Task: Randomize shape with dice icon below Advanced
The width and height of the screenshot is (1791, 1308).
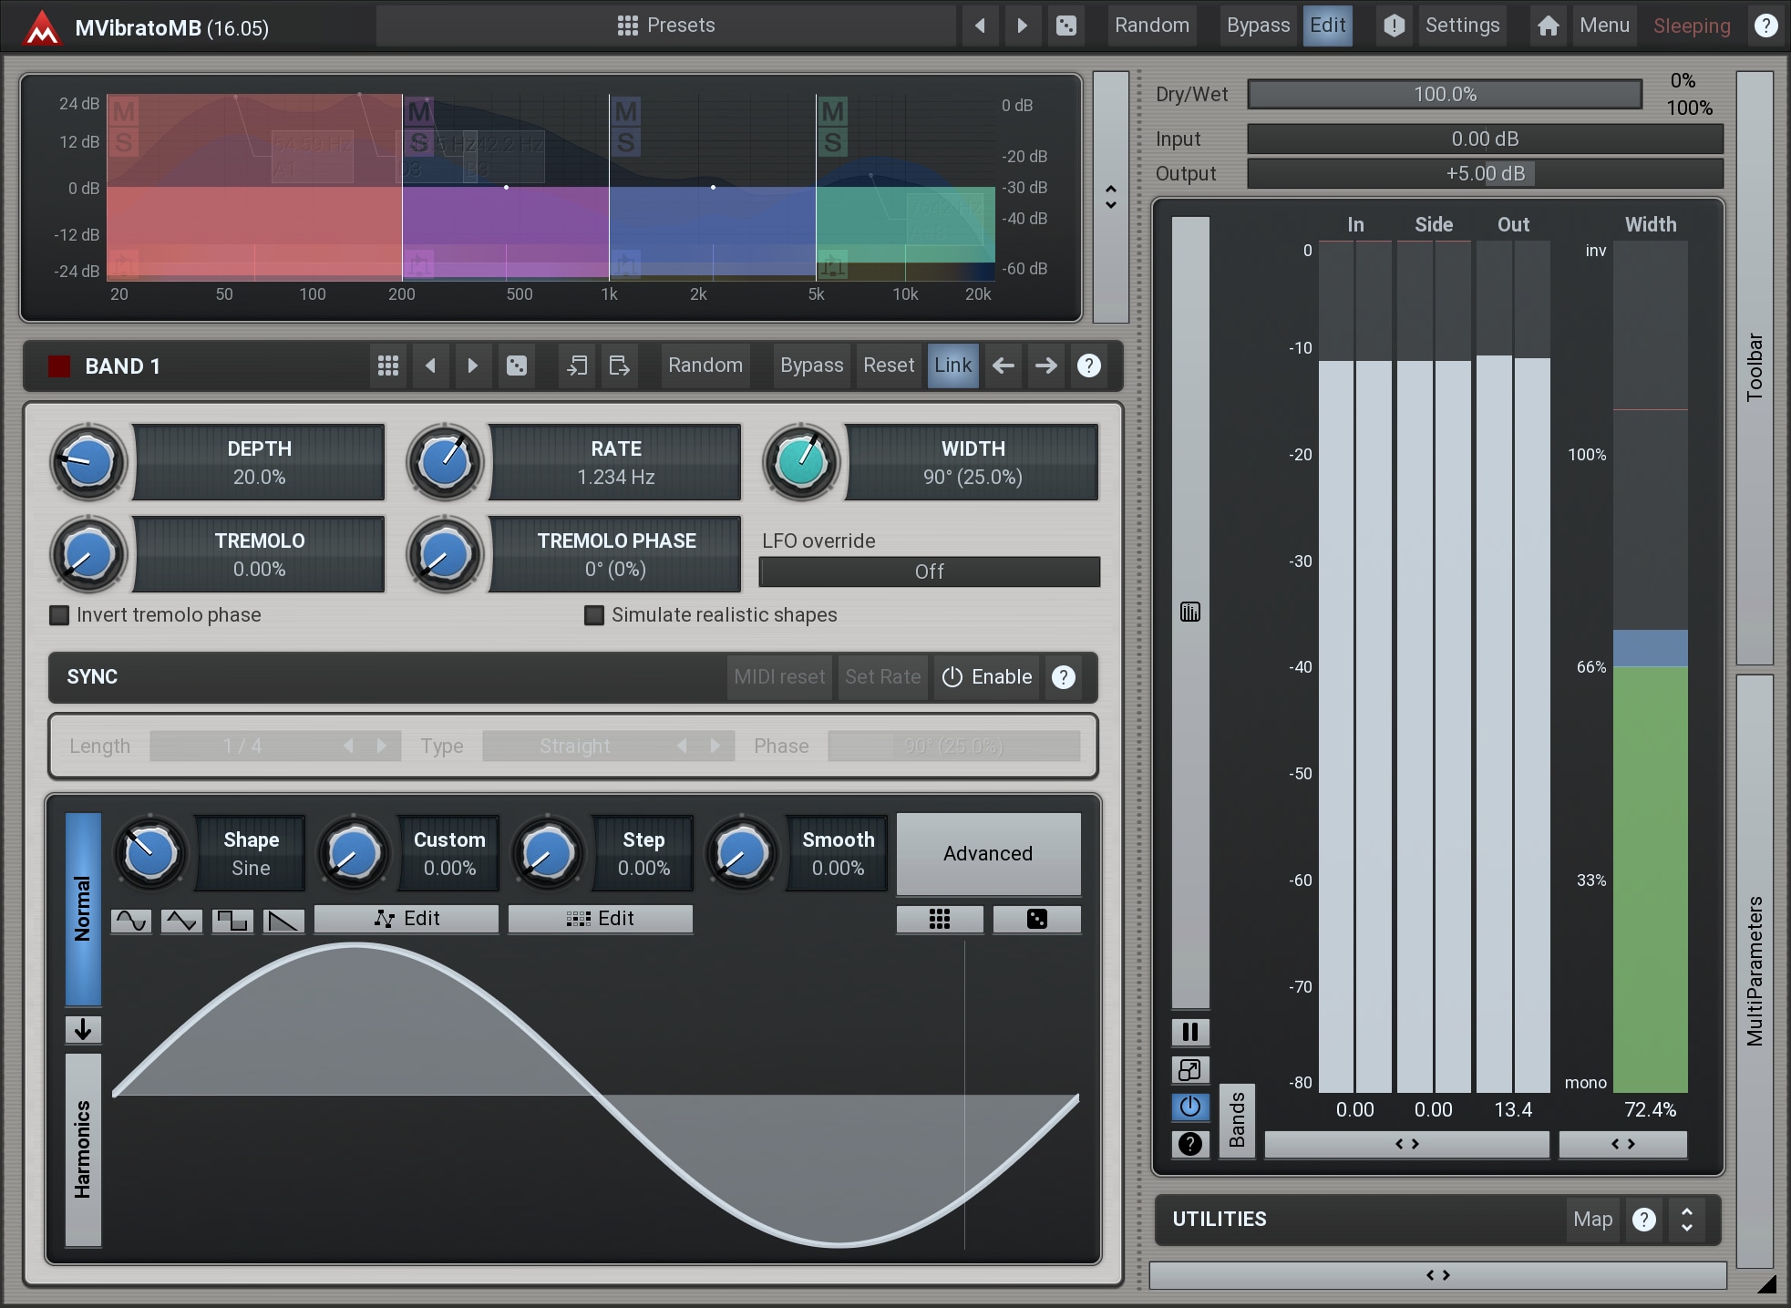Action: 1037,919
